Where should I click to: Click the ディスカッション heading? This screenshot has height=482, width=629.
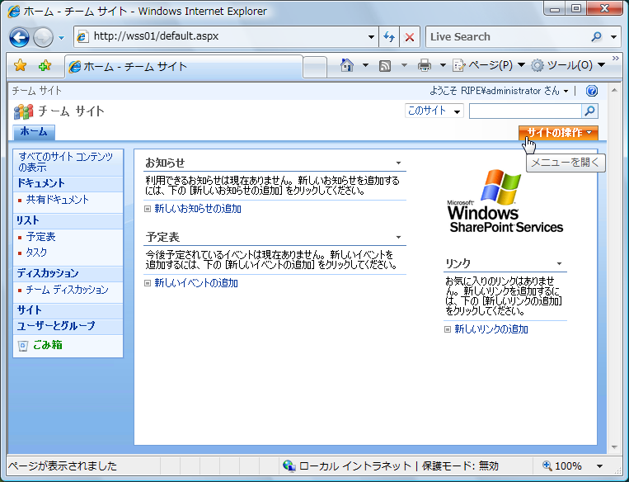pyautogui.click(x=48, y=273)
